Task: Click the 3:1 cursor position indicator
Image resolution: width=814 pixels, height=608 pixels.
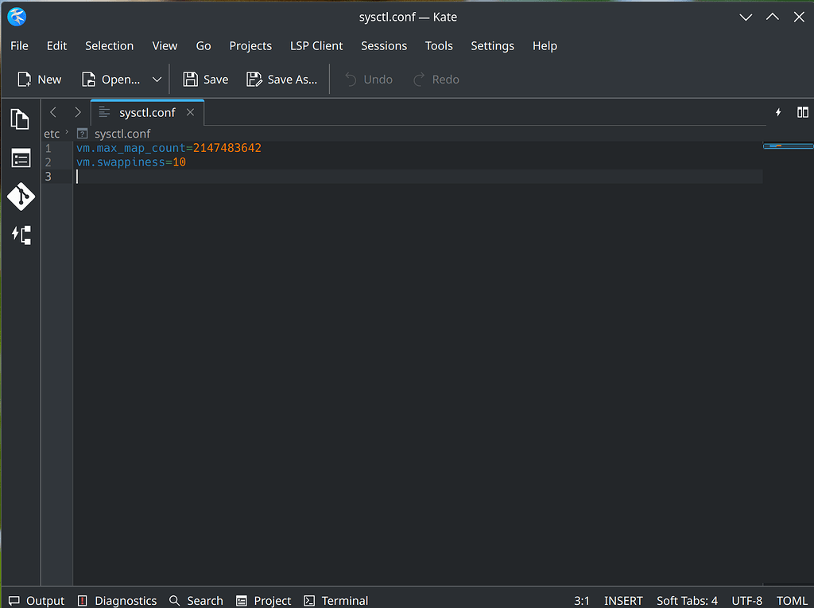Action: 582,600
